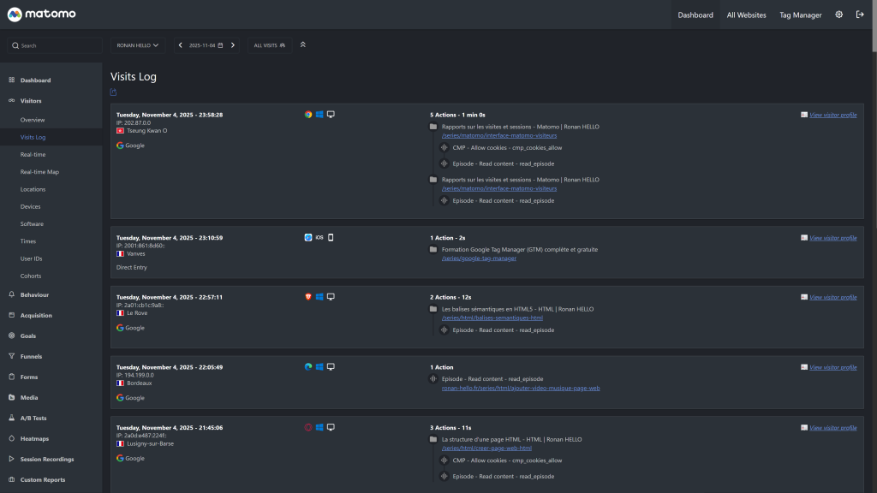This screenshot has height=493, width=877.
Task: Click the iOS icon for Vanves visit
Action: pyautogui.click(x=319, y=237)
